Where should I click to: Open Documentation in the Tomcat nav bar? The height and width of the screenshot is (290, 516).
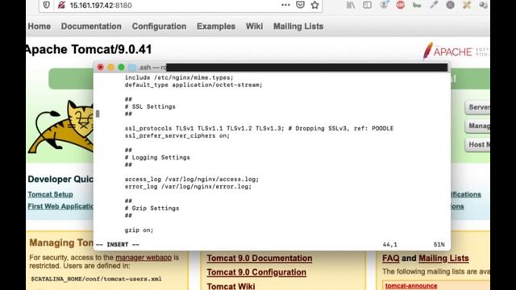[91, 27]
